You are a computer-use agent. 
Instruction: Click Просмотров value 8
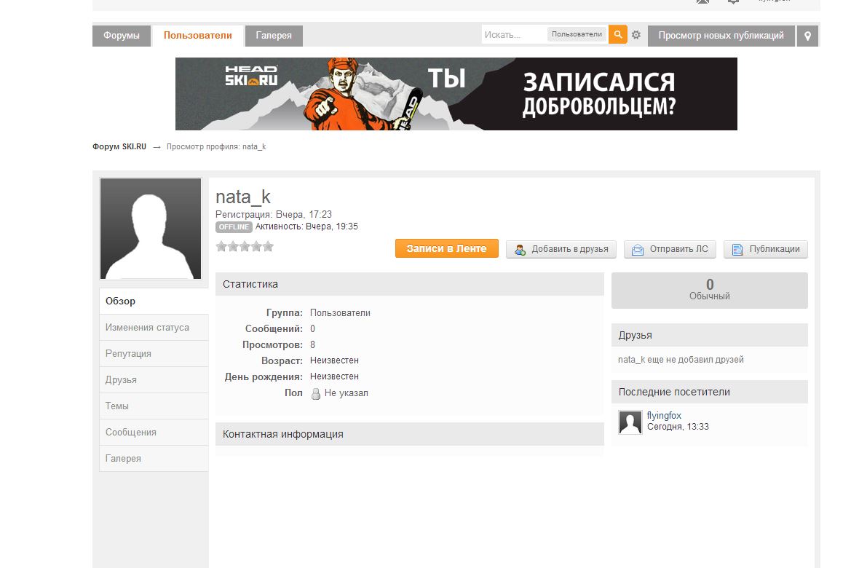[312, 345]
